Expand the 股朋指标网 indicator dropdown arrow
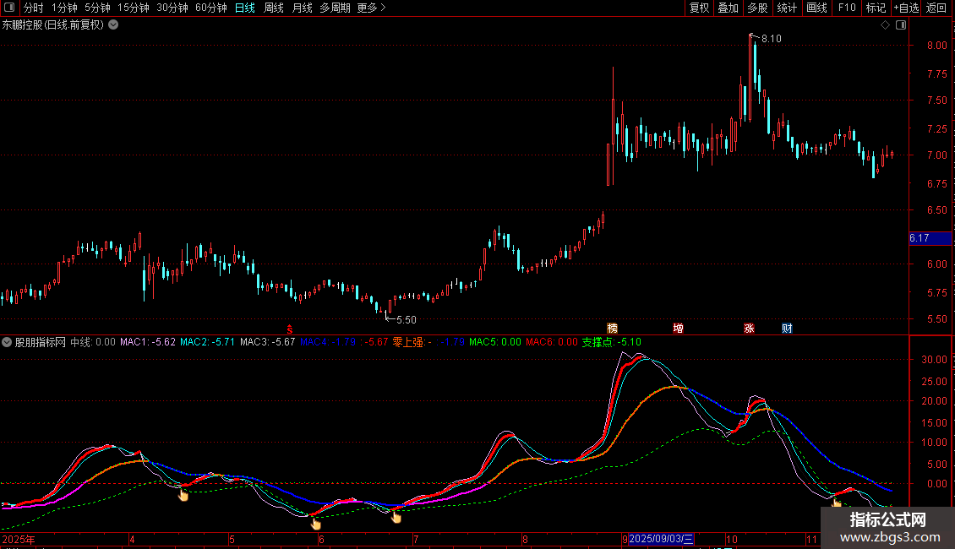Screen dimensions: 955x549 tap(7, 343)
